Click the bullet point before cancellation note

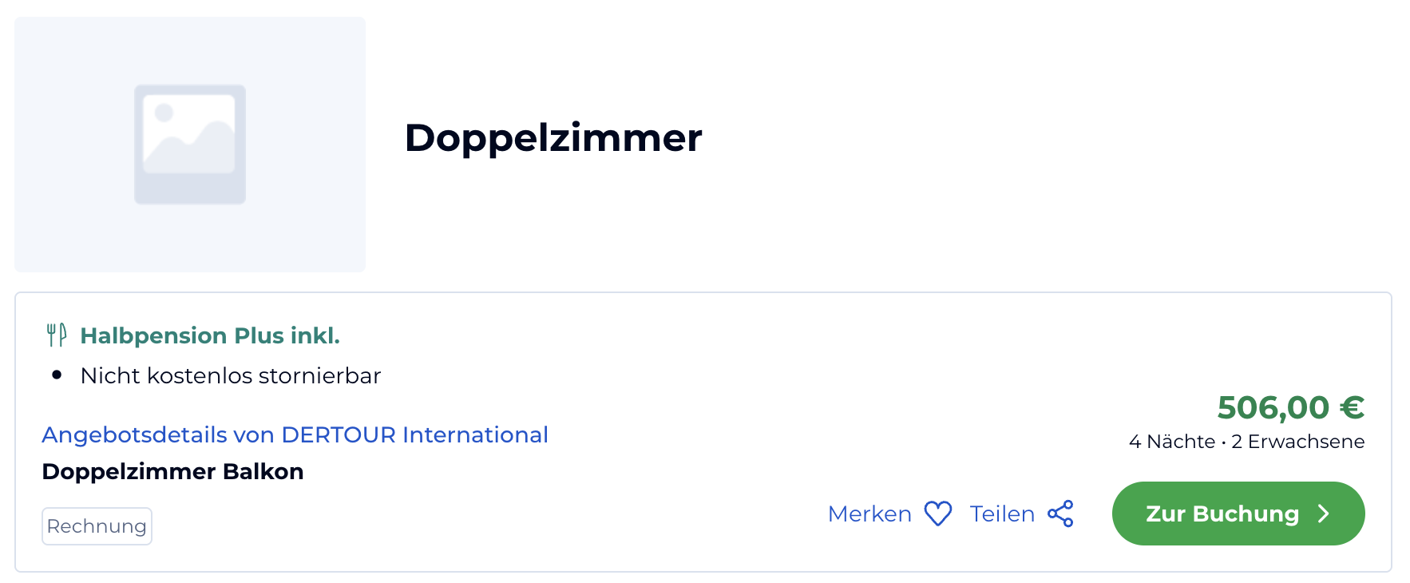57,375
